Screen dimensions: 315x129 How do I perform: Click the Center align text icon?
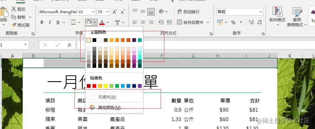tap(143, 22)
